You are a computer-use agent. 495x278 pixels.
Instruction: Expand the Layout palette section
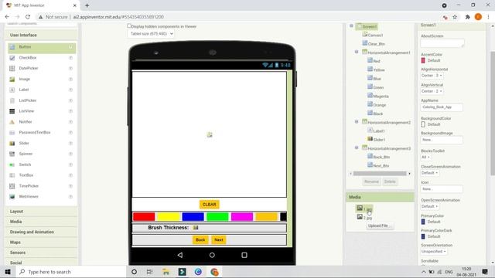tap(41, 212)
